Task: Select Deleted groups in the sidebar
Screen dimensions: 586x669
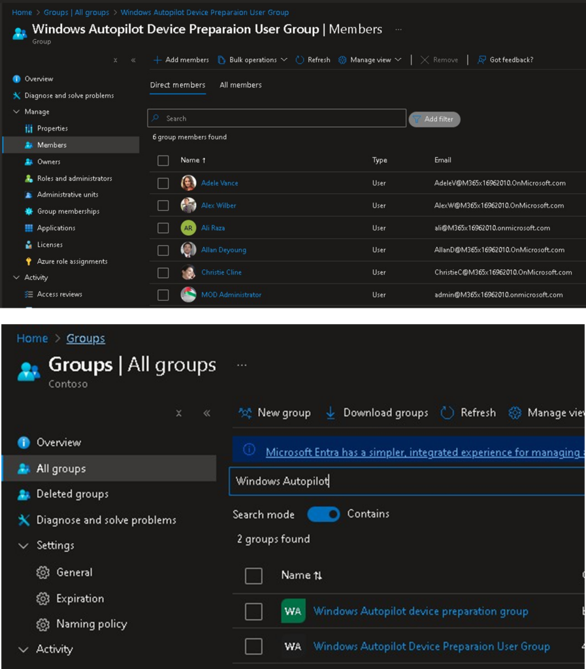Action: [x=72, y=495]
